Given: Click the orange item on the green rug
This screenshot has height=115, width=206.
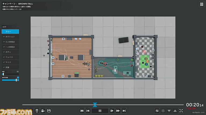Looking at the screenshot, I should pos(147,61).
